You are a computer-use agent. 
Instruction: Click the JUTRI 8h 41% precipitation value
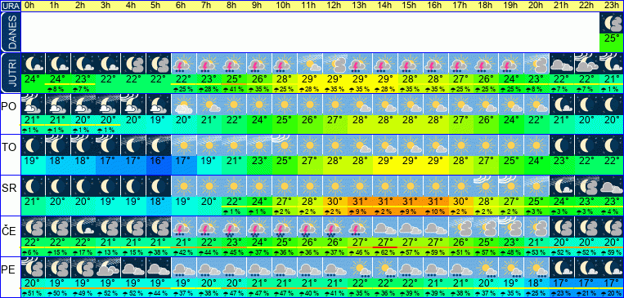(234, 90)
